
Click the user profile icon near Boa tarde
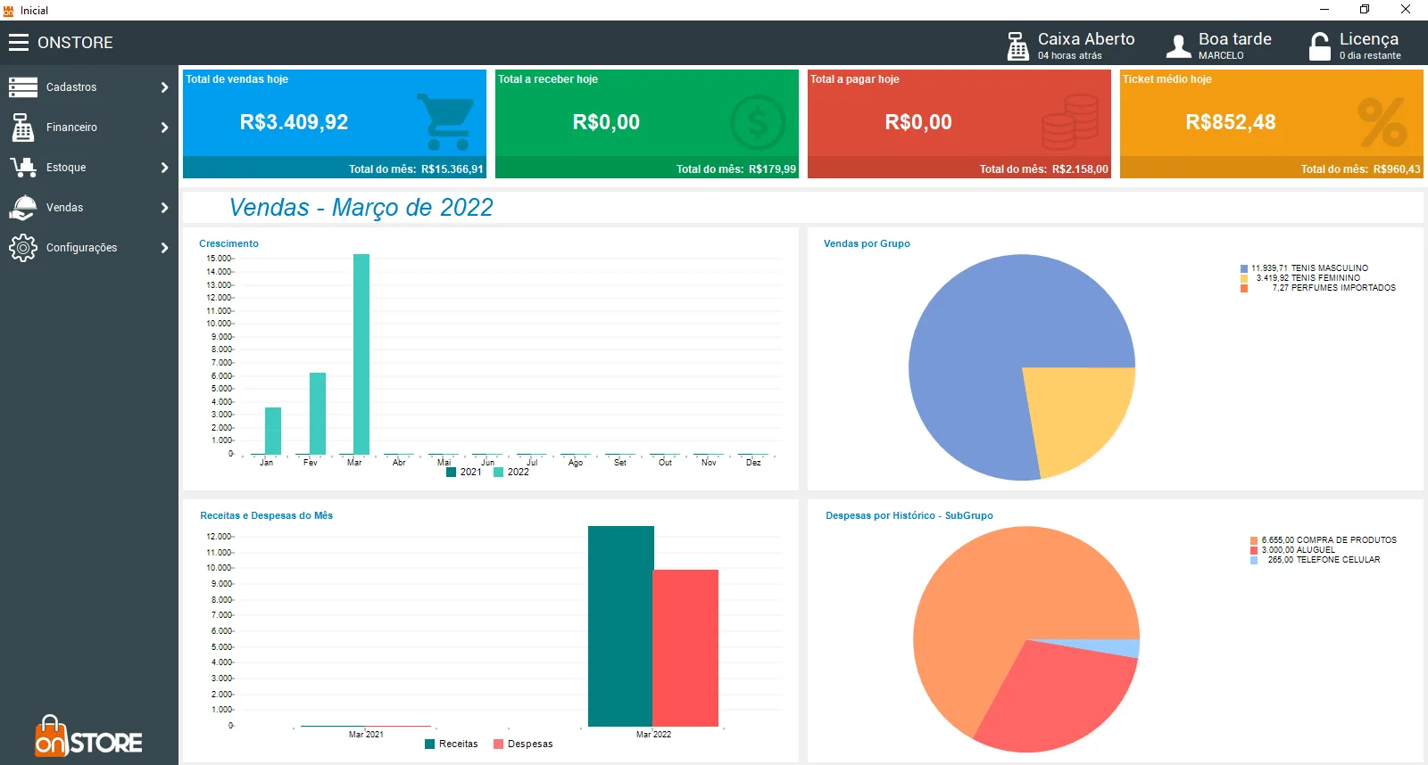pos(1178,46)
